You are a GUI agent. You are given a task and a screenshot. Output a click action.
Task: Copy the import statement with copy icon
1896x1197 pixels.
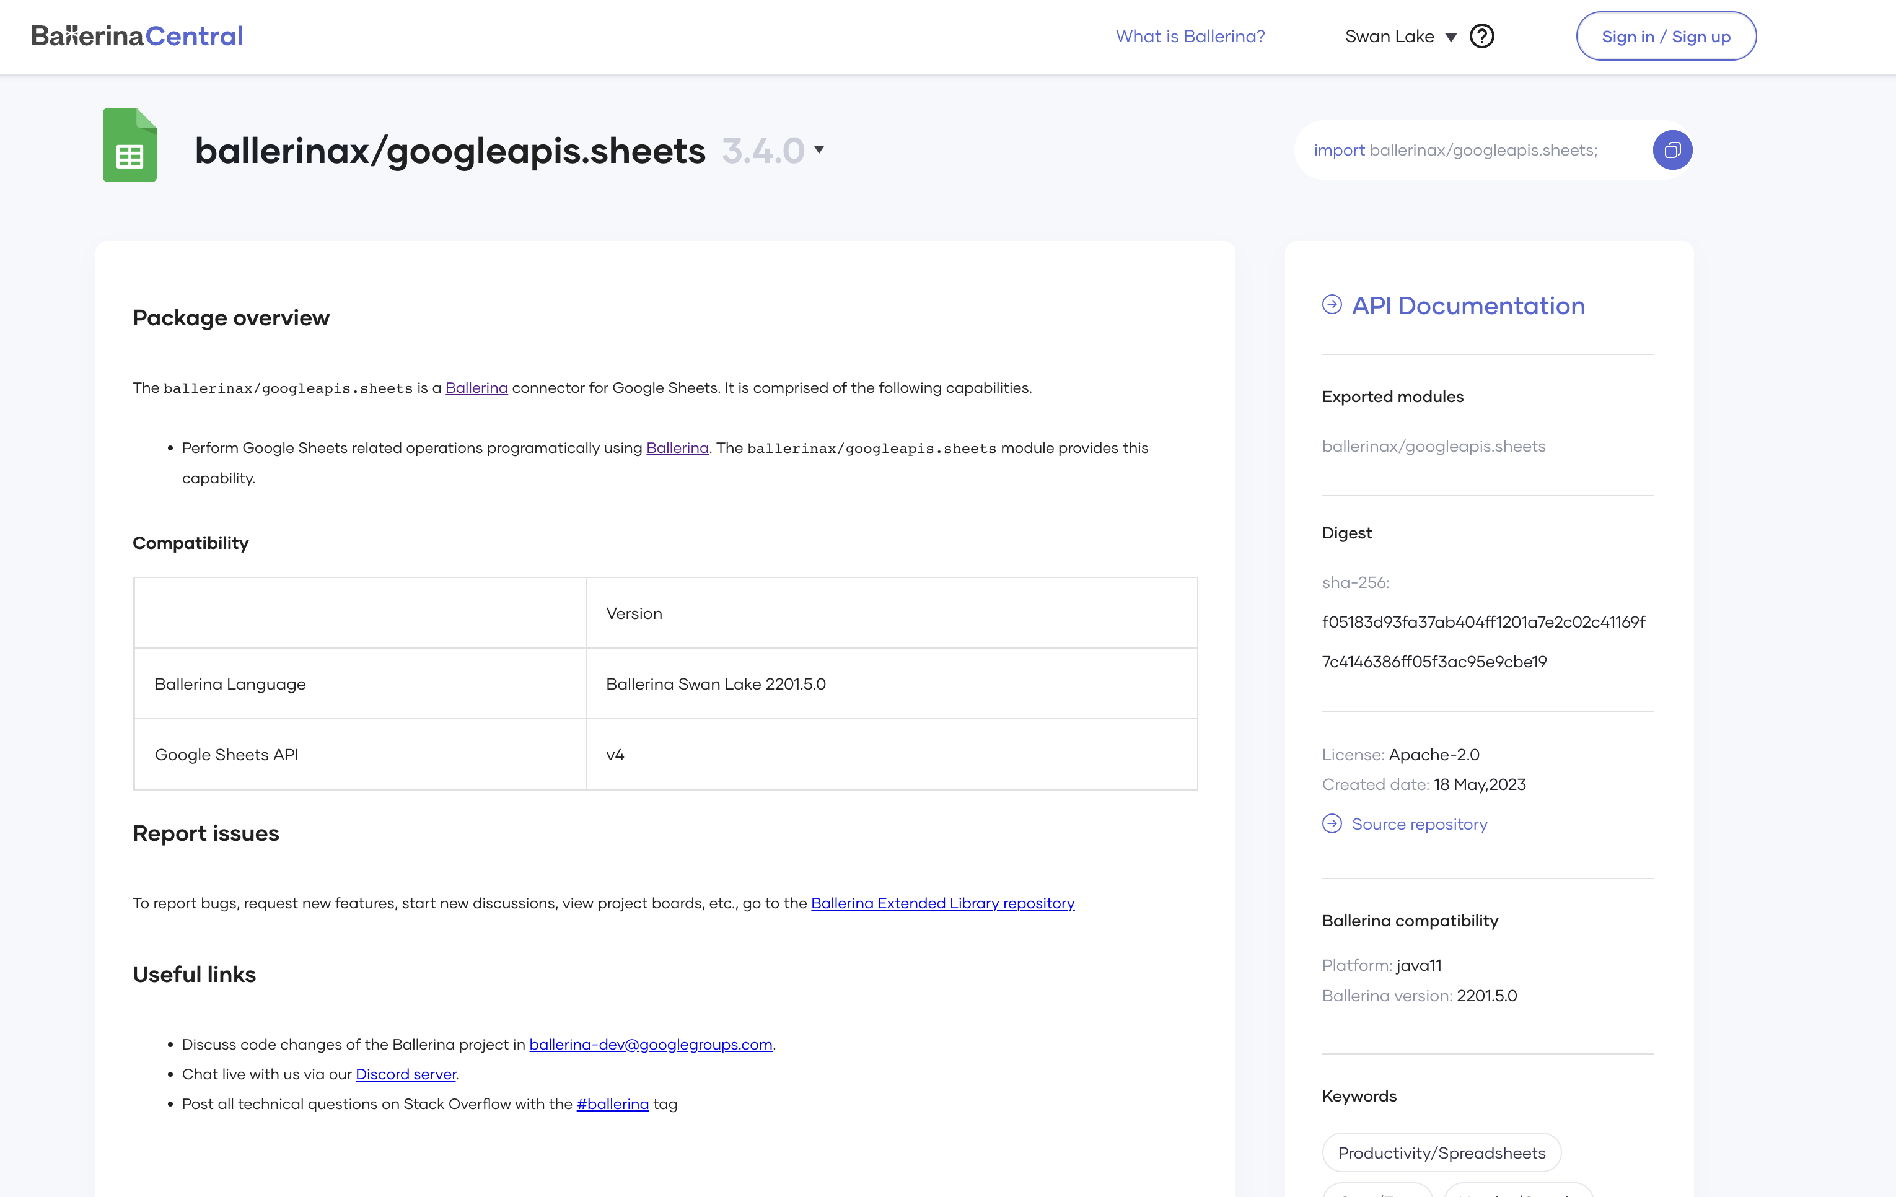tap(1672, 150)
